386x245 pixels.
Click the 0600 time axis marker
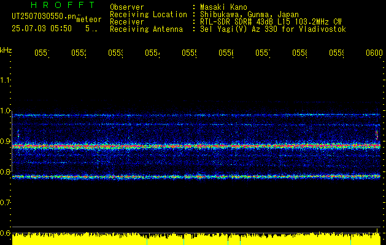coord(374,53)
